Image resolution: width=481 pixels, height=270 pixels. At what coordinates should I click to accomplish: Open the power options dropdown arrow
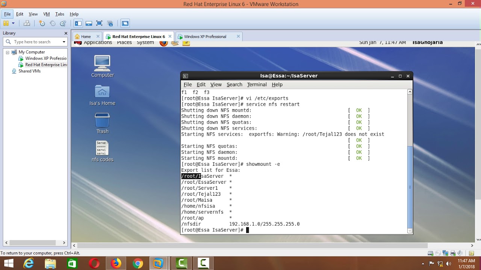point(13,23)
